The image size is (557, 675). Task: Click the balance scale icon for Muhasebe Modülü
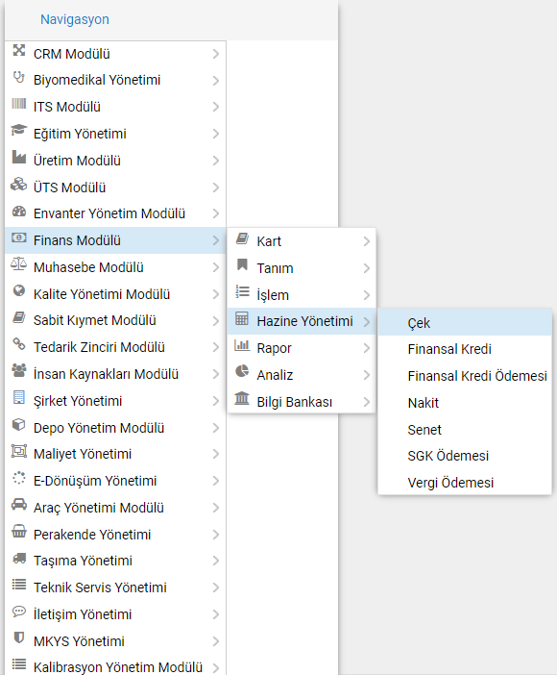point(19,263)
